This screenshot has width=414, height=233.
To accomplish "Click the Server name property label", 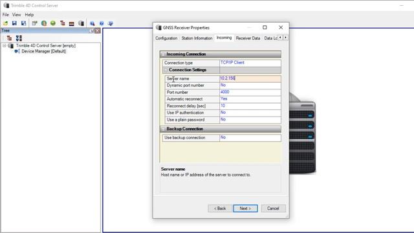I will click(178, 79).
